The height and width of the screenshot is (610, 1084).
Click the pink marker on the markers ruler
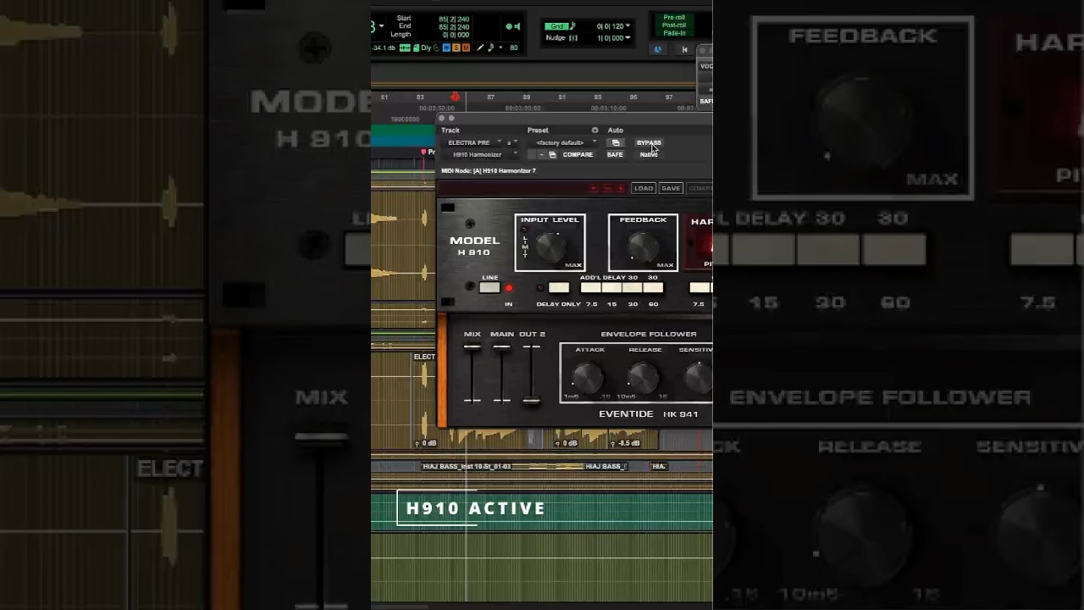(x=423, y=152)
